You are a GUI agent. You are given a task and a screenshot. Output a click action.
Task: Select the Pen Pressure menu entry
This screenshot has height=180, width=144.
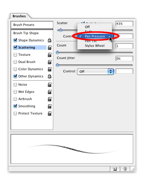coord(95,36)
